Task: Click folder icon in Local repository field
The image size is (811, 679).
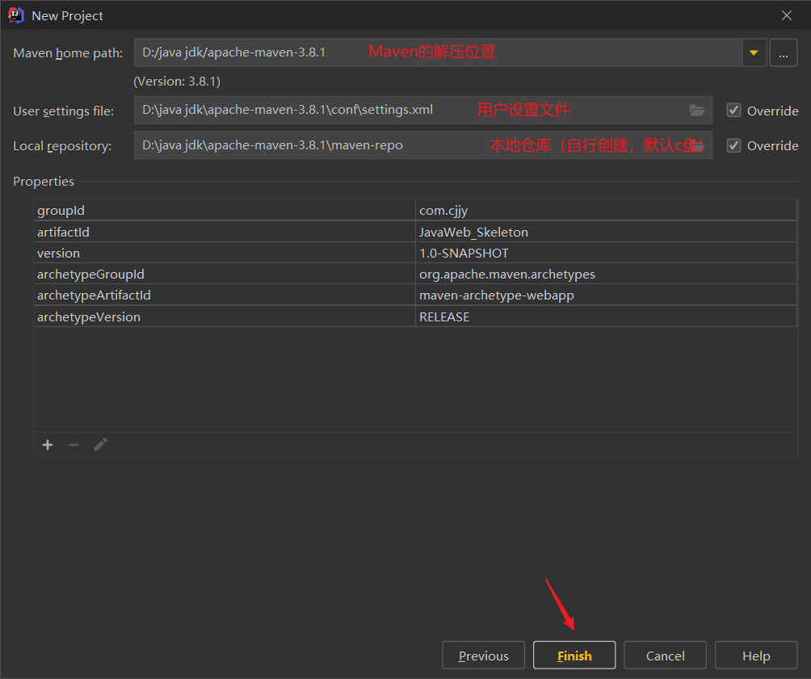Action: 696,146
